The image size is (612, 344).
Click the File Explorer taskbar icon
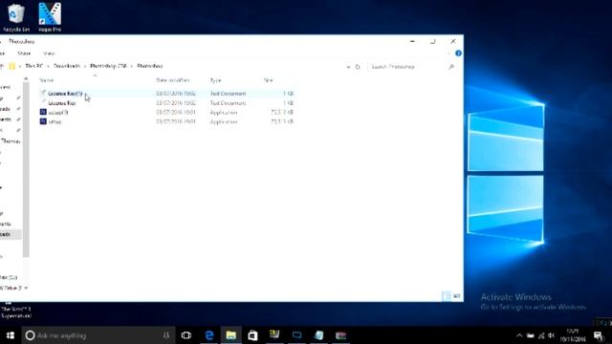pyautogui.click(x=231, y=335)
